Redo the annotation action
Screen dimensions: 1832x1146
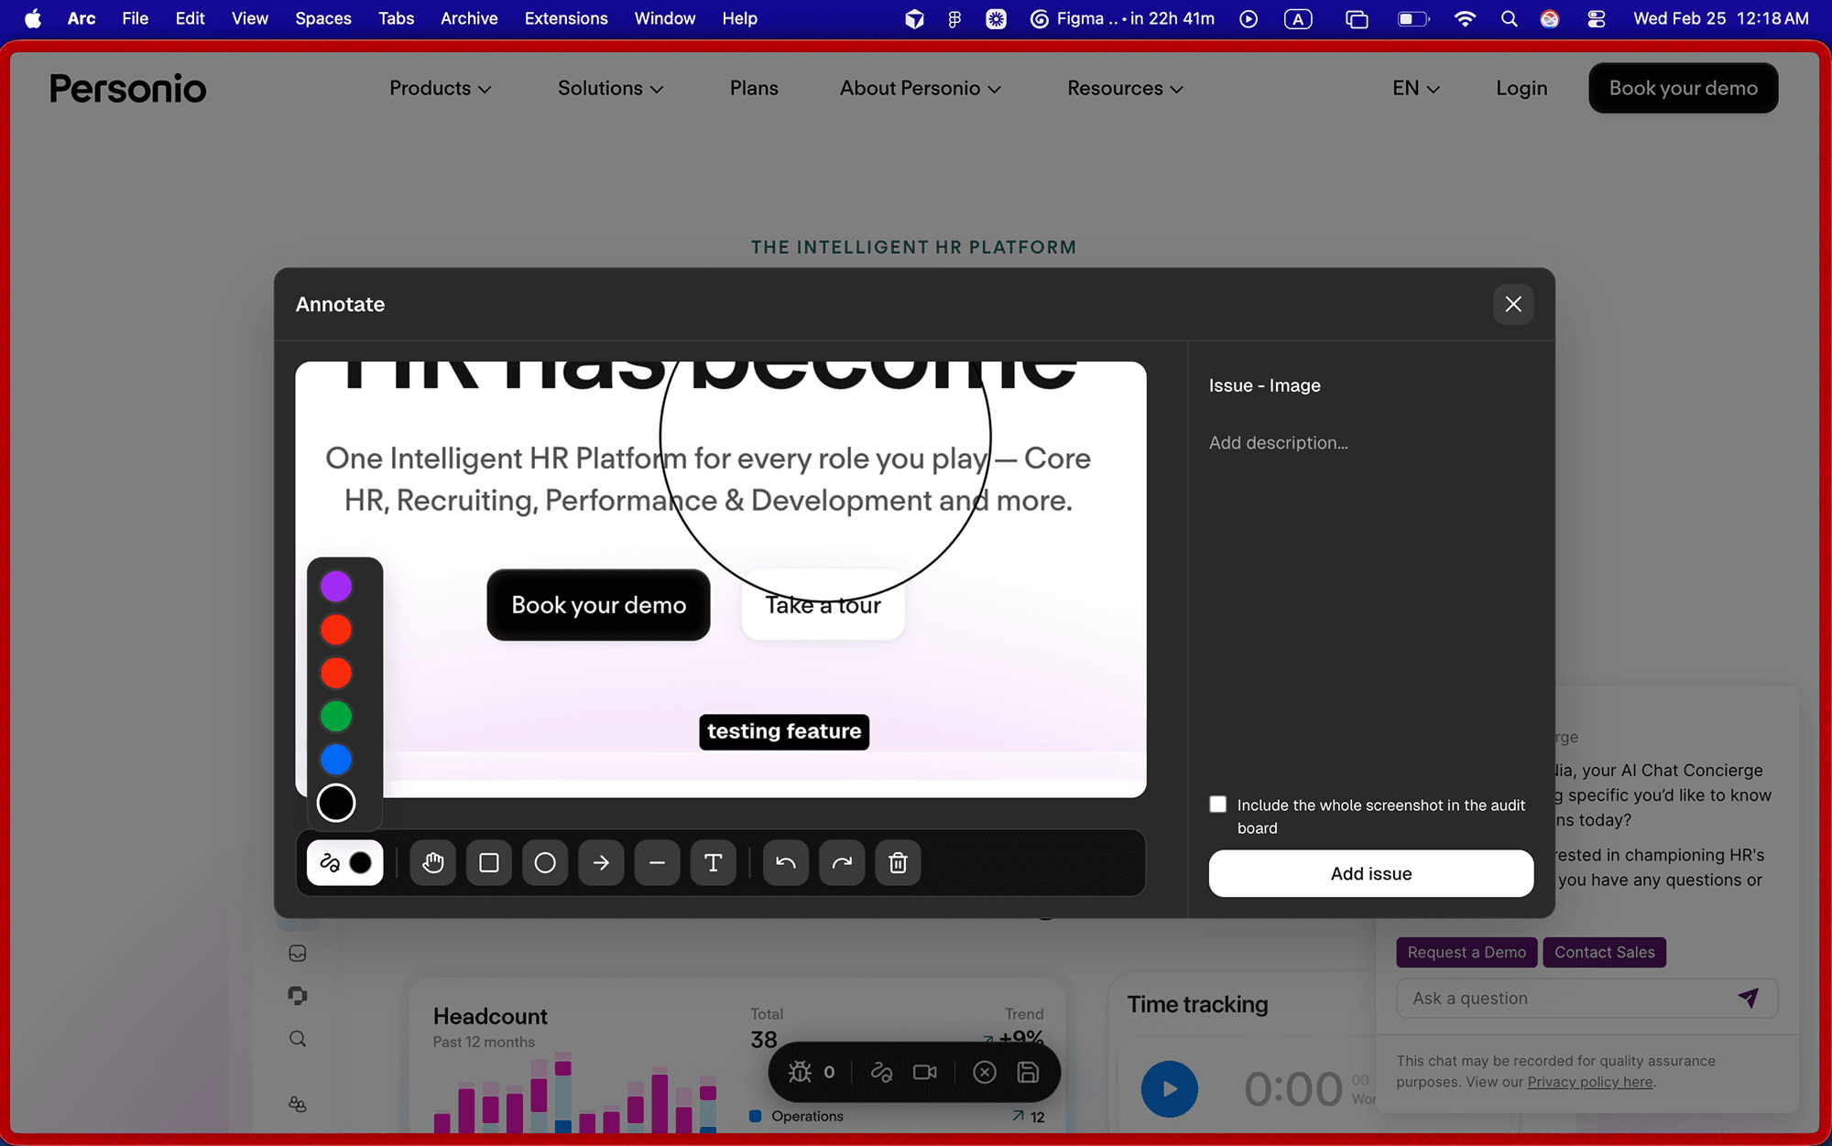(x=842, y=862)
